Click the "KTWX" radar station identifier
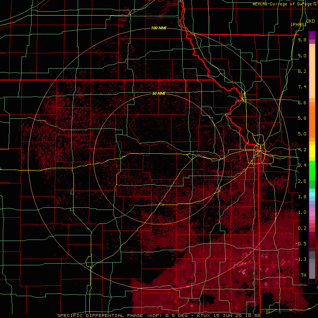 tap(204, 316)
